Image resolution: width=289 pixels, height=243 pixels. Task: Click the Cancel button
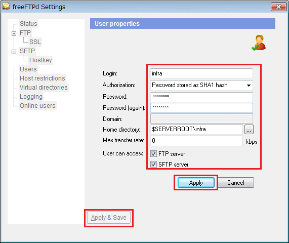pos(236,183)
